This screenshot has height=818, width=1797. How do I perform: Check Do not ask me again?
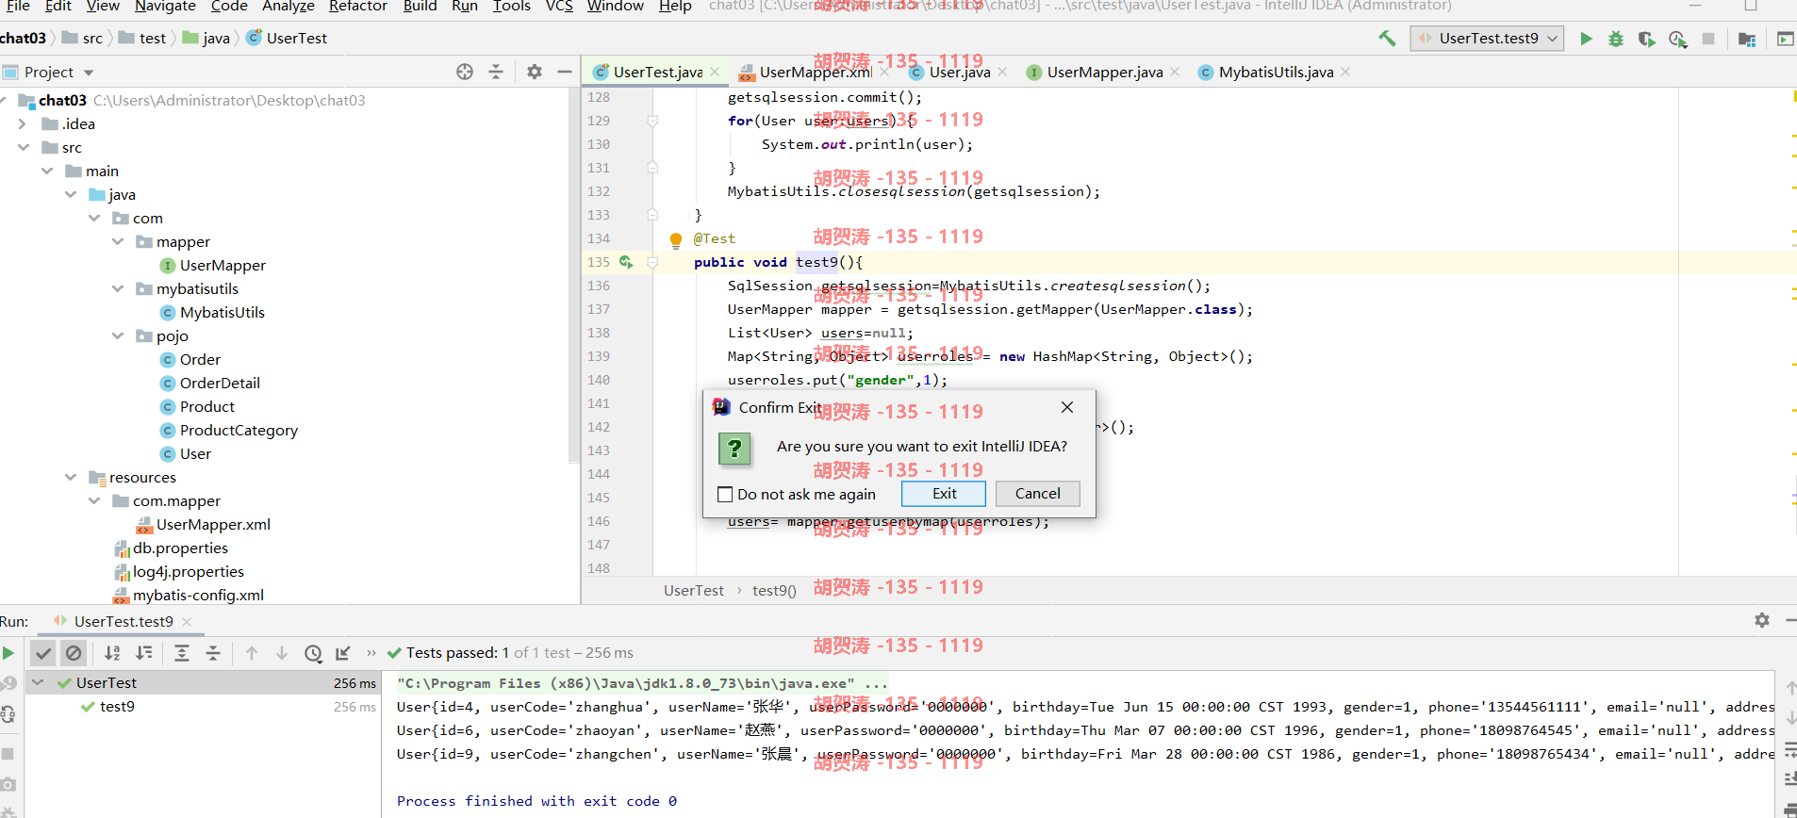click(x=725, y=494)
